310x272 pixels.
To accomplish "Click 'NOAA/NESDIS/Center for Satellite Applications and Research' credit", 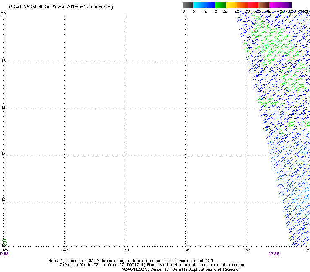I will pos(181,269).
